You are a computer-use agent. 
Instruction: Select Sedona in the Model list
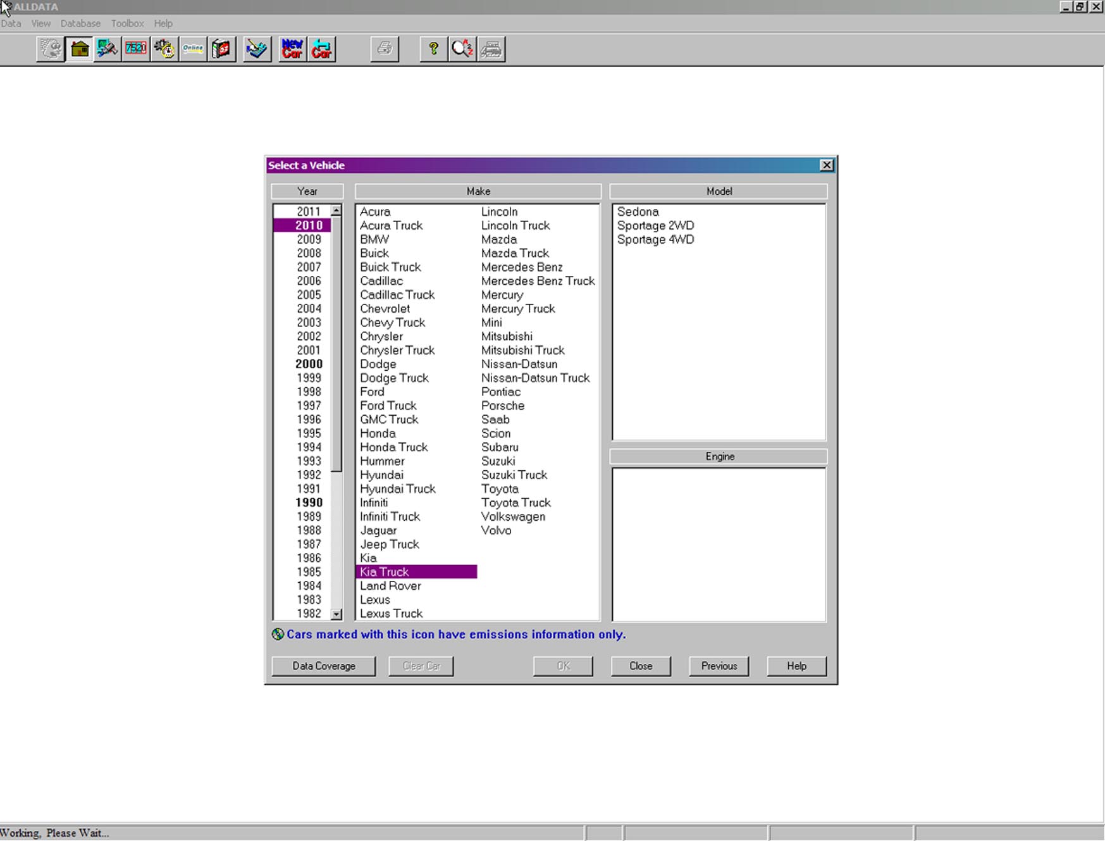(638, 212)
